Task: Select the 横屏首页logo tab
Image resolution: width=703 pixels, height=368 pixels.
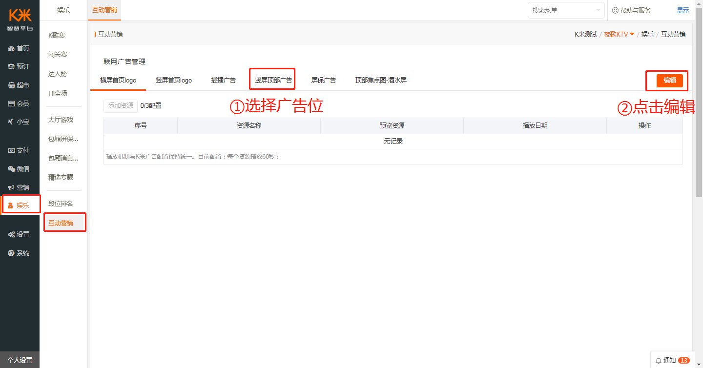Action: pos(118,80)
